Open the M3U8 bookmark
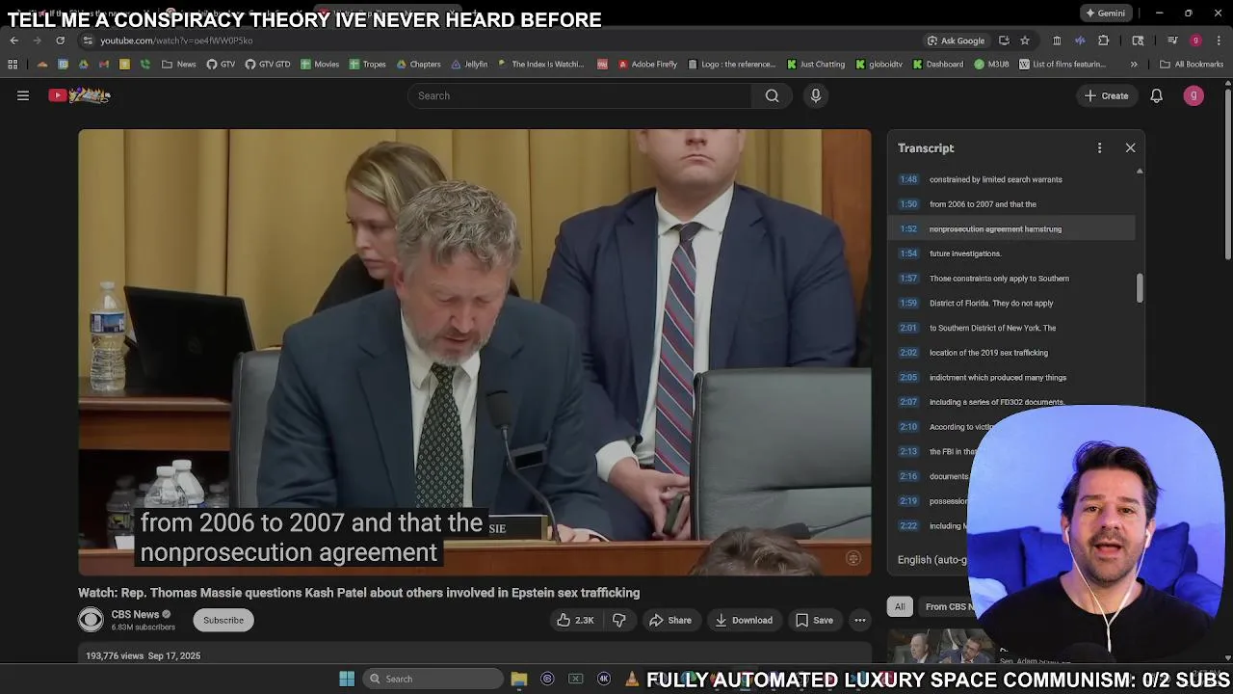Viewport: 1233px width, 694px height. point(991,65)
